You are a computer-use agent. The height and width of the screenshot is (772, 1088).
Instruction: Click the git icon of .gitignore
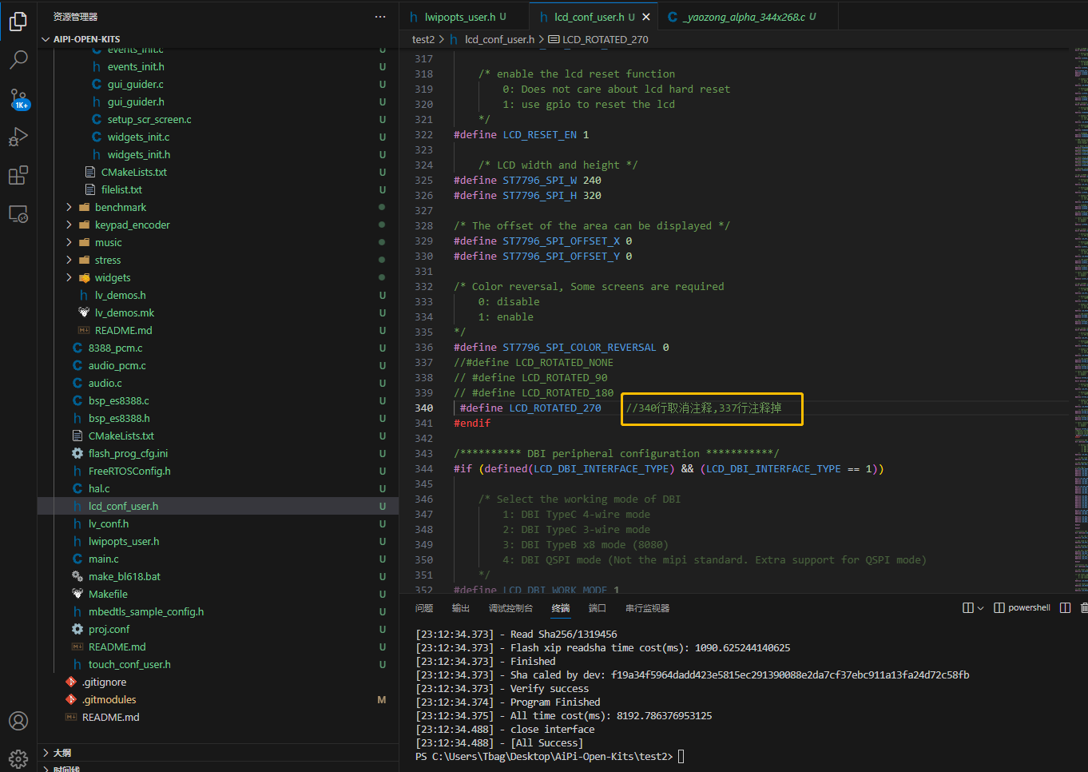71,682
